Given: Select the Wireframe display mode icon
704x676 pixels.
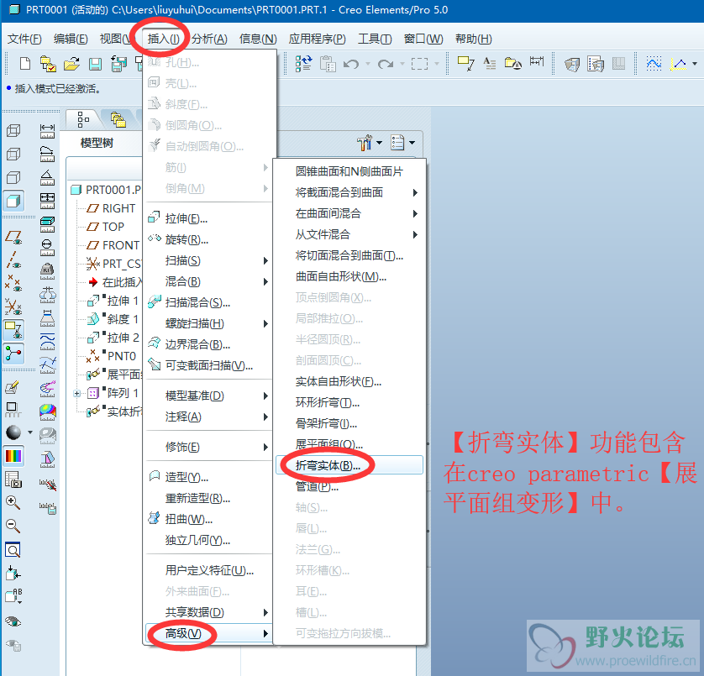Looking at the screenshot, I should click(x=13, y=131).
